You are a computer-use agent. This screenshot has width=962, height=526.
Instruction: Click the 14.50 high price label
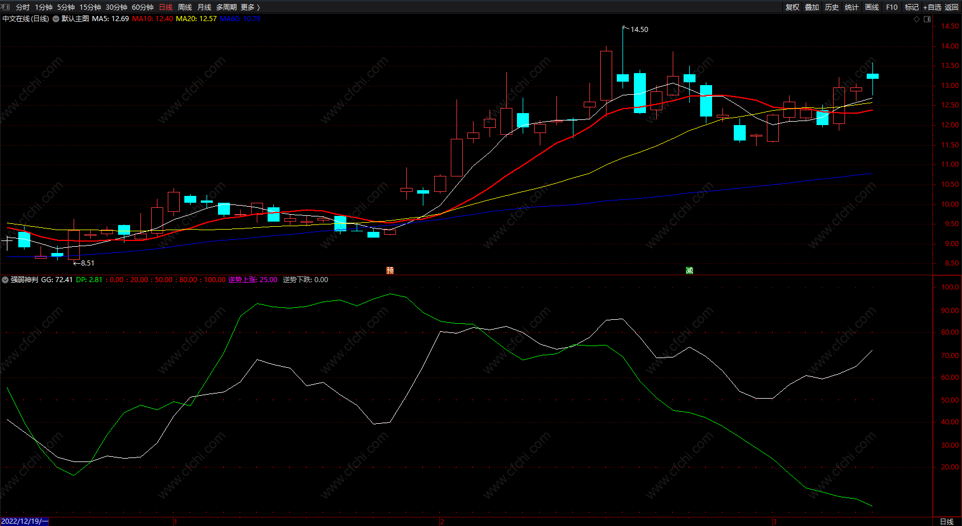(639, 30)
